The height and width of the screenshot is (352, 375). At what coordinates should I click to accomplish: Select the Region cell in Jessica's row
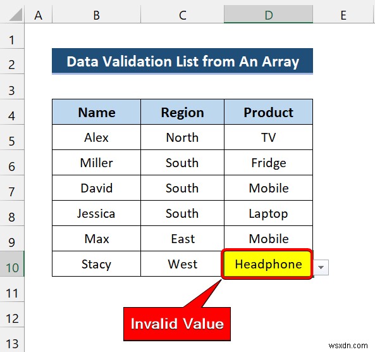pyautogui.click(x=183, y=213)
